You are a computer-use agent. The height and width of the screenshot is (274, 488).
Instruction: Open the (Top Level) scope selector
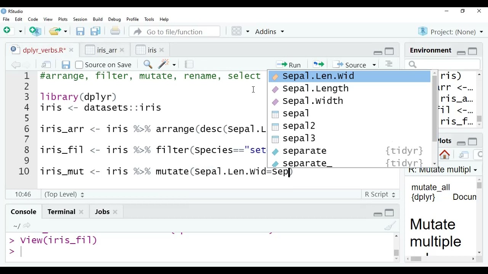(64, 194)
